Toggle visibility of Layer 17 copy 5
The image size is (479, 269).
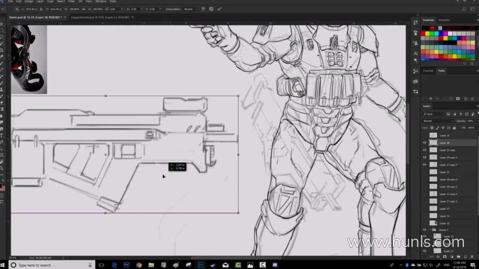pyautogui.click(x=425, y=164)
